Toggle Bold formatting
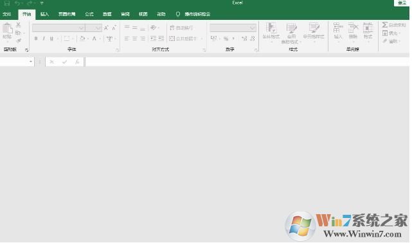 tap(36, 39)
